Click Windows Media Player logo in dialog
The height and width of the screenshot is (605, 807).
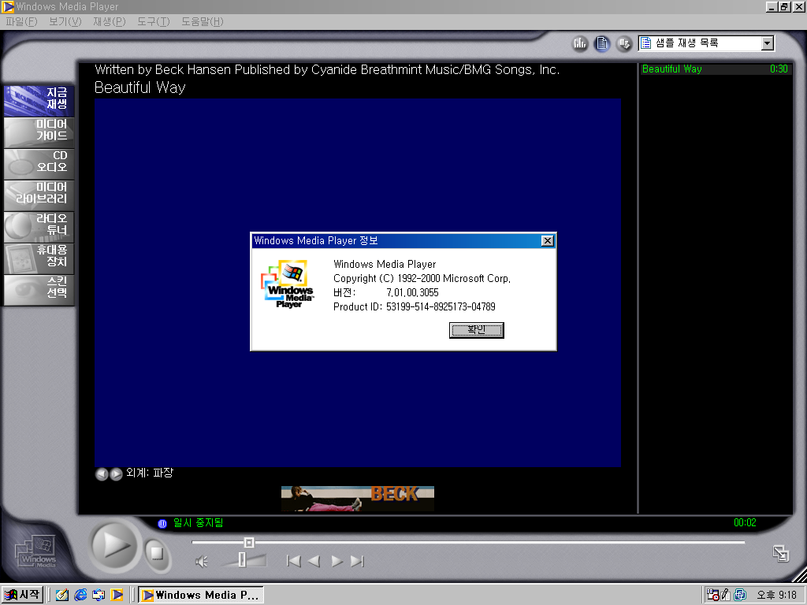288,284
